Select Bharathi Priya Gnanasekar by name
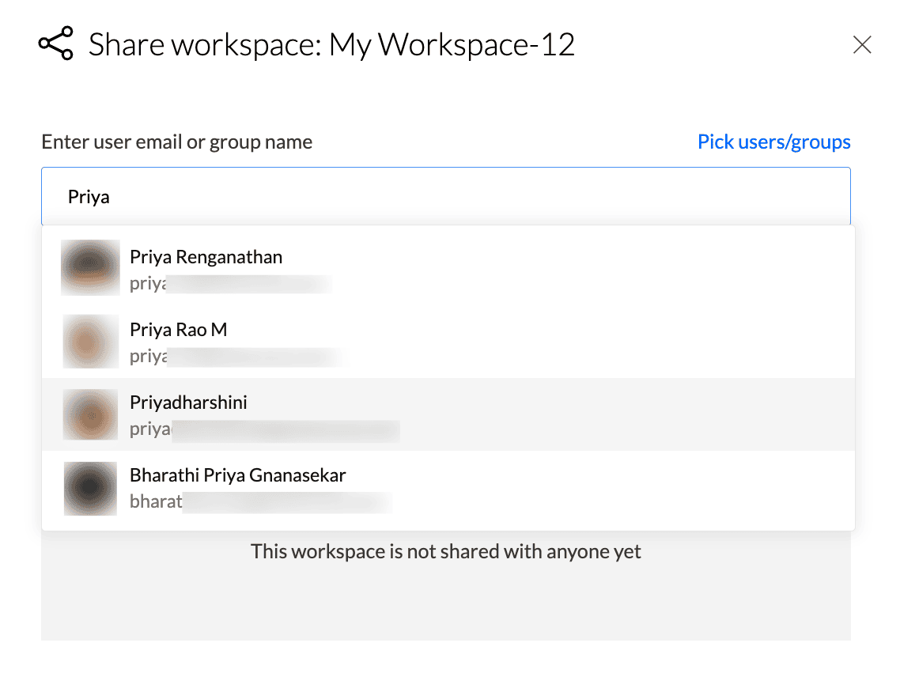Image resolution: width=900 pixels, height=688 pixels. 237,475
